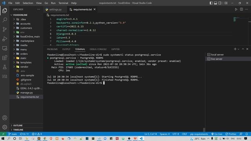Expand the customers folder
The image size is (251, 141).
[26, 28]
